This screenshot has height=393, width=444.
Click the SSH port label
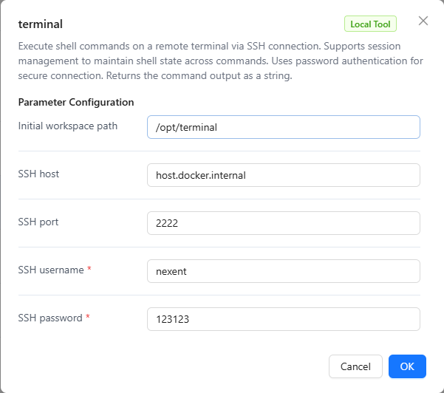38,222
